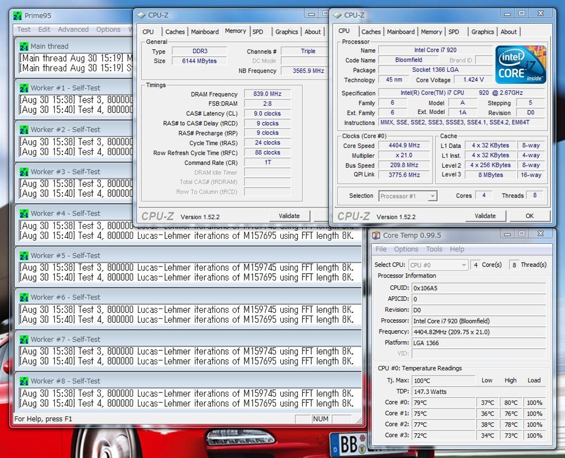Minimize the Core Temp window

(x=508, y=234)
